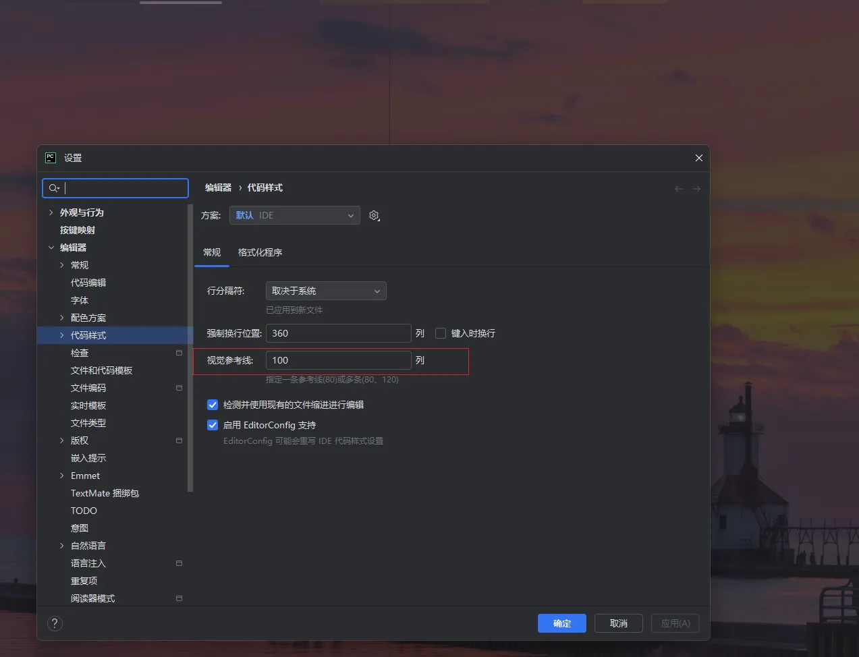Expand the 外观与行为 tree node
859x657 pixels.
coord(51,212)
